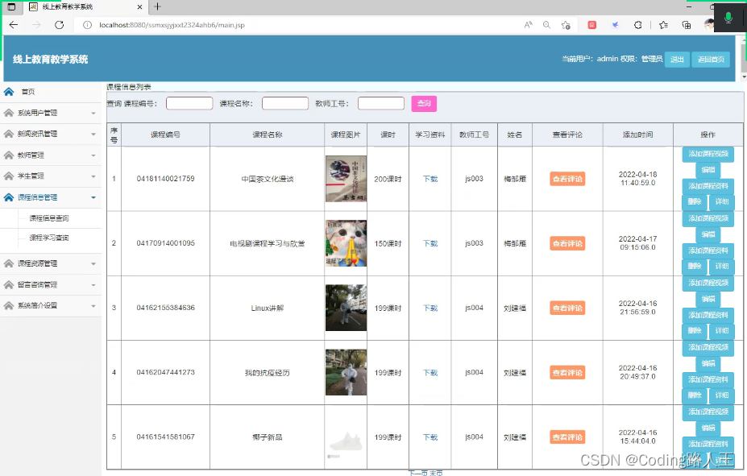747x476 pixels.
Task: Click the zoom magnifier icon in address bar
Action: pos(547,25)
